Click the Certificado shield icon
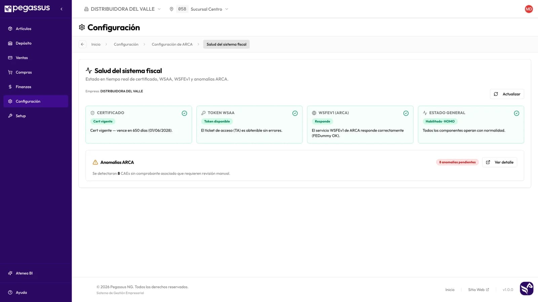Image resolution: width=538 pixels, height=302 pixels. 92,113
